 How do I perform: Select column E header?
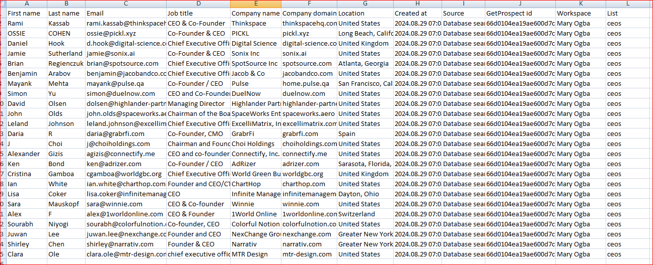256,4
